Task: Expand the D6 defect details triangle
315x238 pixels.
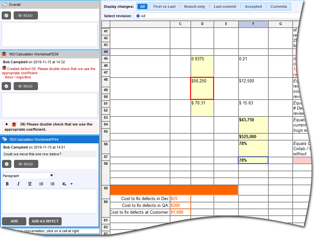Action: coord(7,124)
